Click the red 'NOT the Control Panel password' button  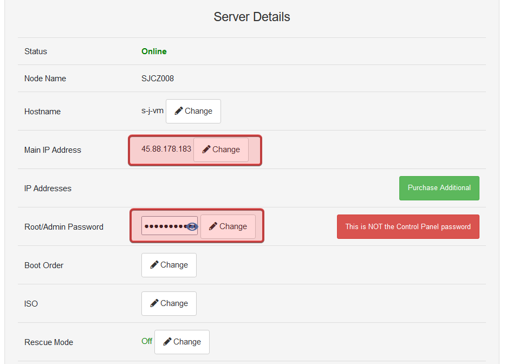pyautogui.click(x=407, y=226)
